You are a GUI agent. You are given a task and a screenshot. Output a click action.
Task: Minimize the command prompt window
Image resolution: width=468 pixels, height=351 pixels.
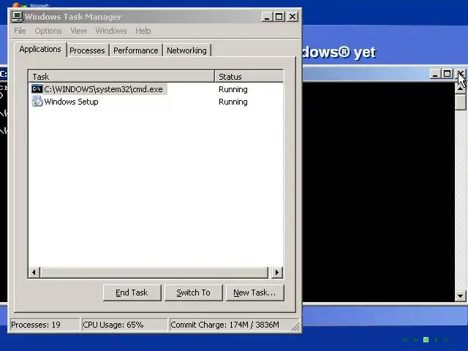click(x=435, y=74)
